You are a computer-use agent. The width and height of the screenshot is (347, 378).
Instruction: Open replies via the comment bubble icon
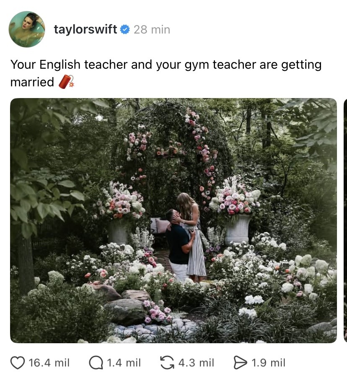[96, 363]
